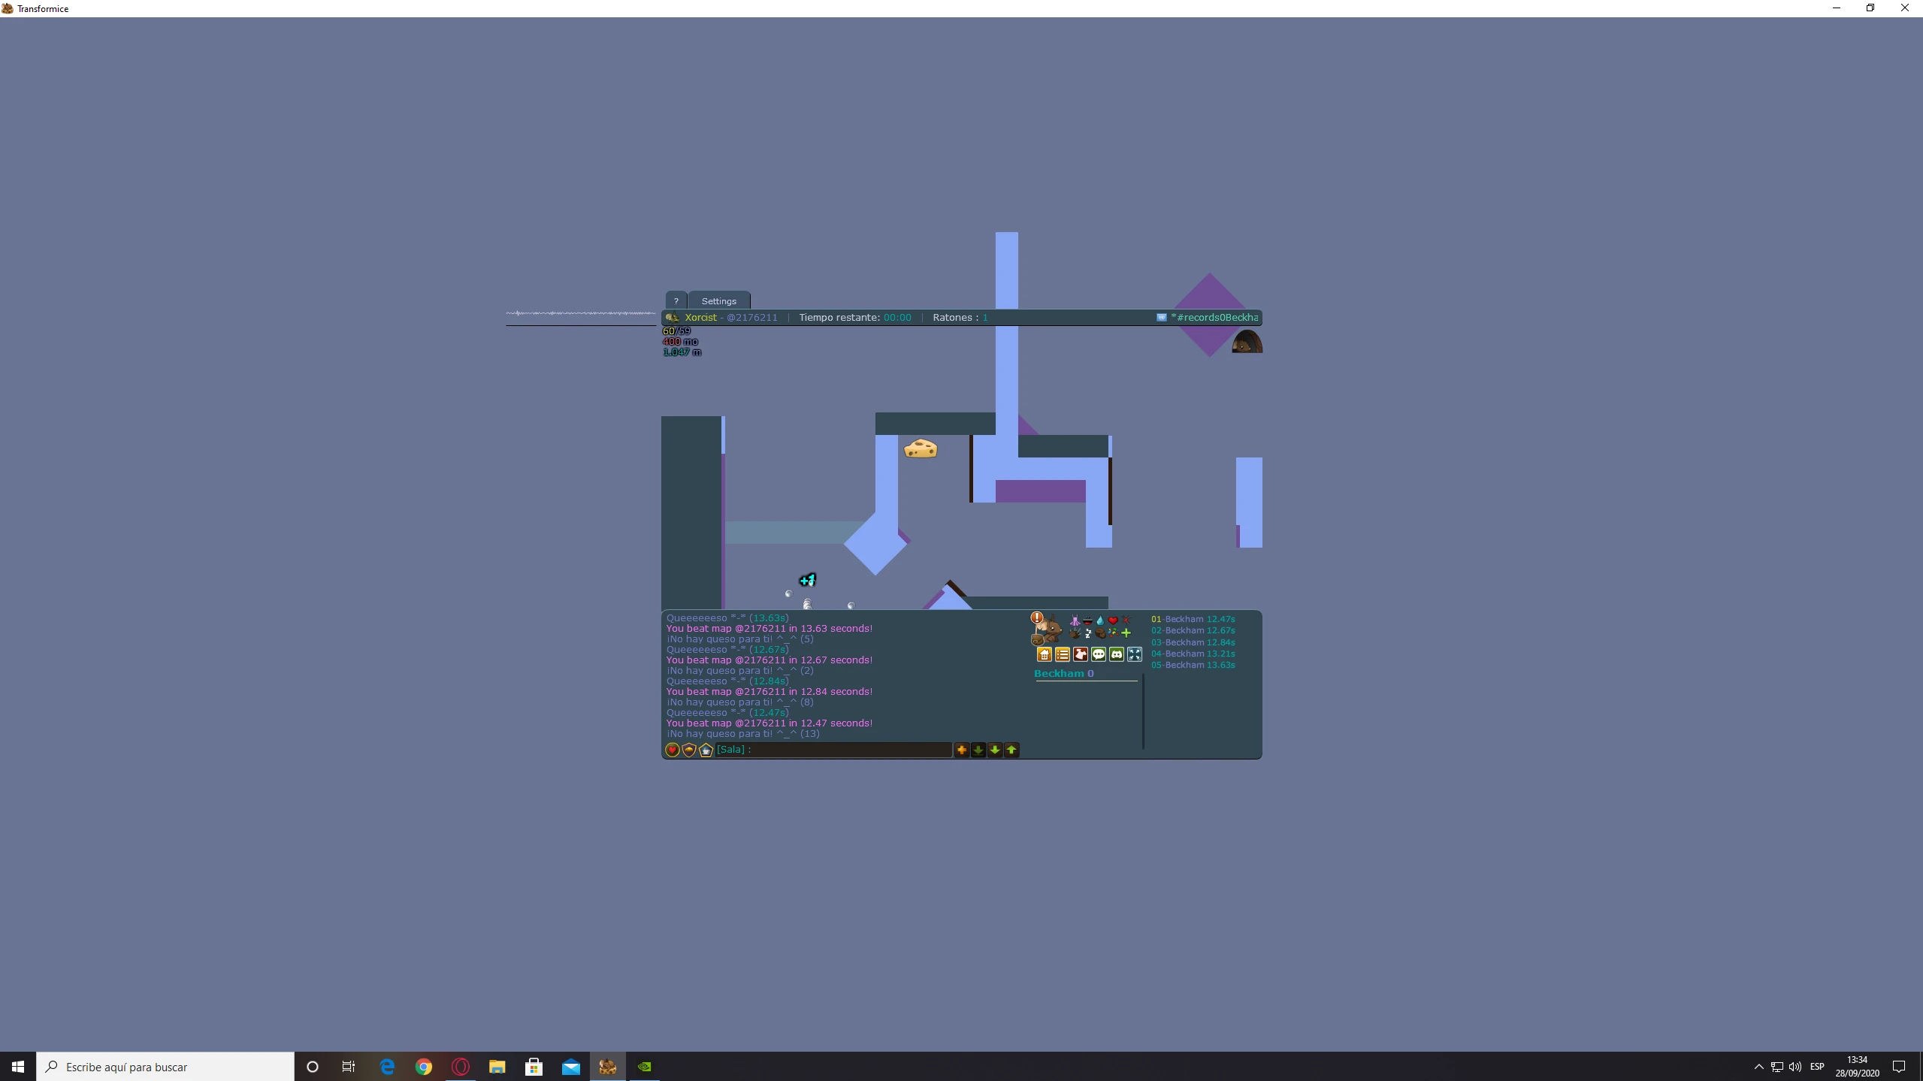Viewport: 1923px width, 1081px height.
Task: Open the Windows Start menu
Action: tap(18, 1066)
